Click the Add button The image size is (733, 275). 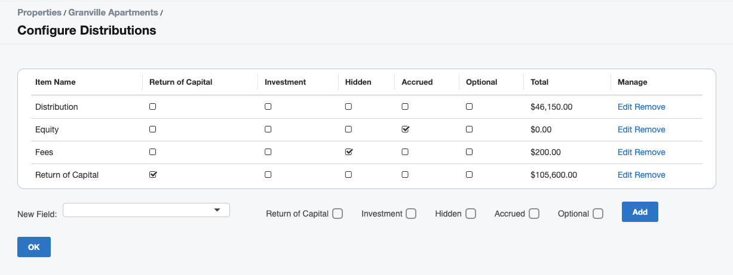(x=640, y=212)
